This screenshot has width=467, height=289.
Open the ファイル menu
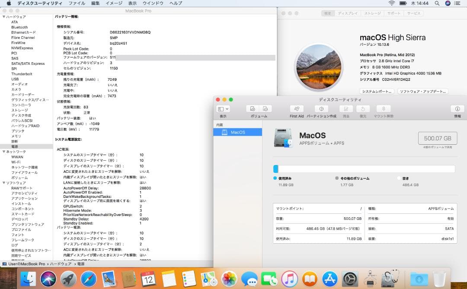click(x=77, y=3)
